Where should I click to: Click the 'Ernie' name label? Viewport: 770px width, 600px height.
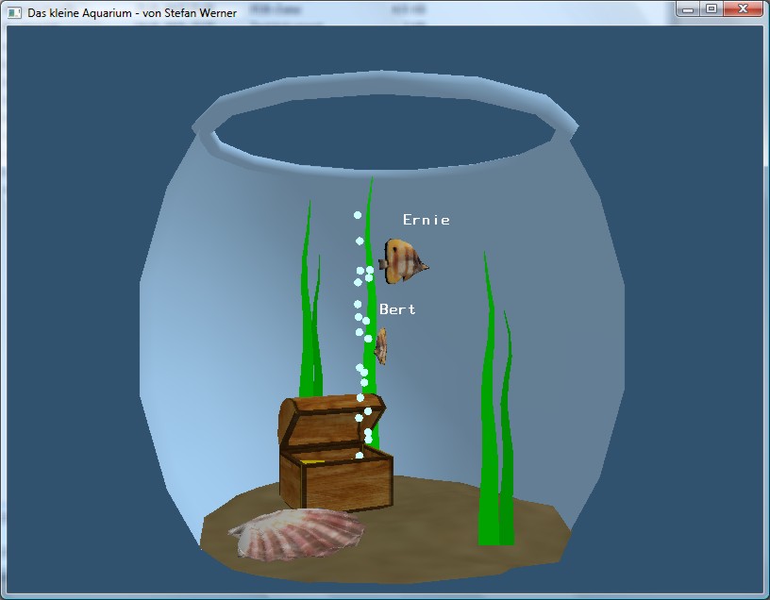point(427,220)
